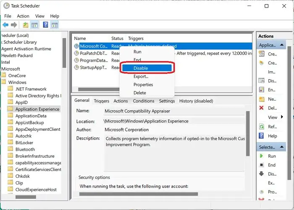Select the .NET Framework folder
This screenshot has height=210, width=294.
(31, 89)
